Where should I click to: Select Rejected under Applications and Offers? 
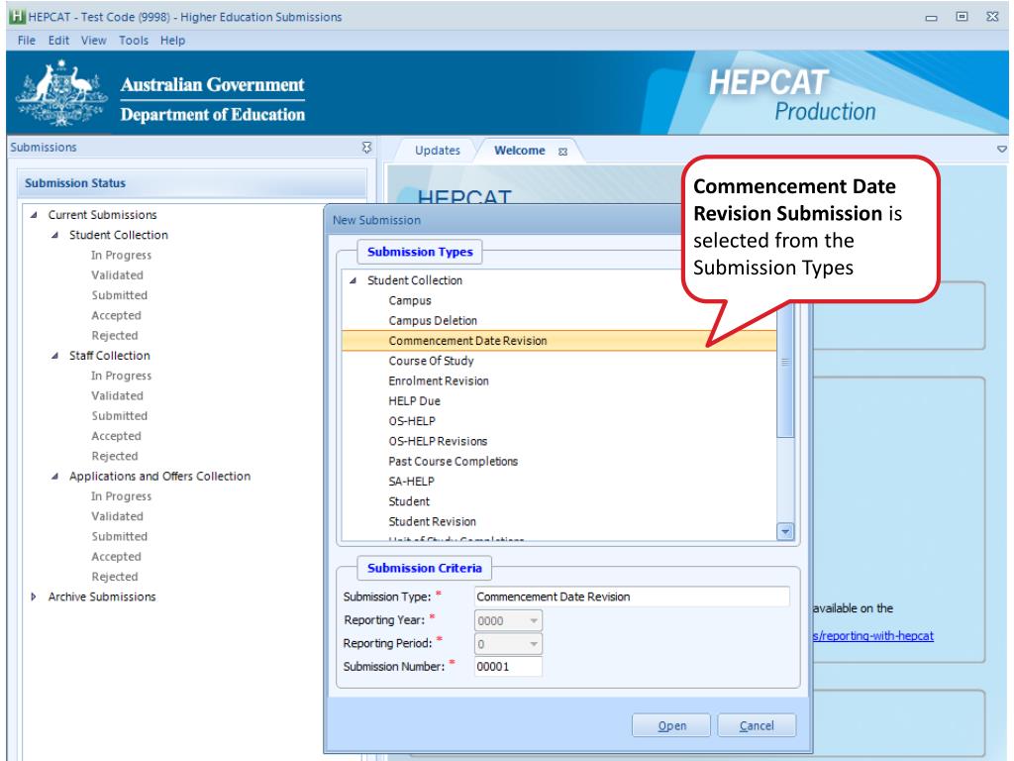(x=115, y=577)
